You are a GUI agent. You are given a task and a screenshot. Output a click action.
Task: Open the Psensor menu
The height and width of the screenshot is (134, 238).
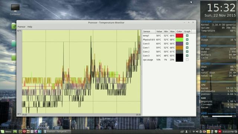pyautogui.click(x=22, y=27)
